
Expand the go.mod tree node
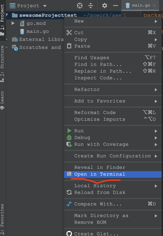13,23
